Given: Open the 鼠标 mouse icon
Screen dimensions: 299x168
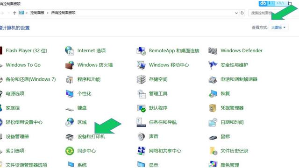Looking at the screenshot, I should tap(213, 137).
